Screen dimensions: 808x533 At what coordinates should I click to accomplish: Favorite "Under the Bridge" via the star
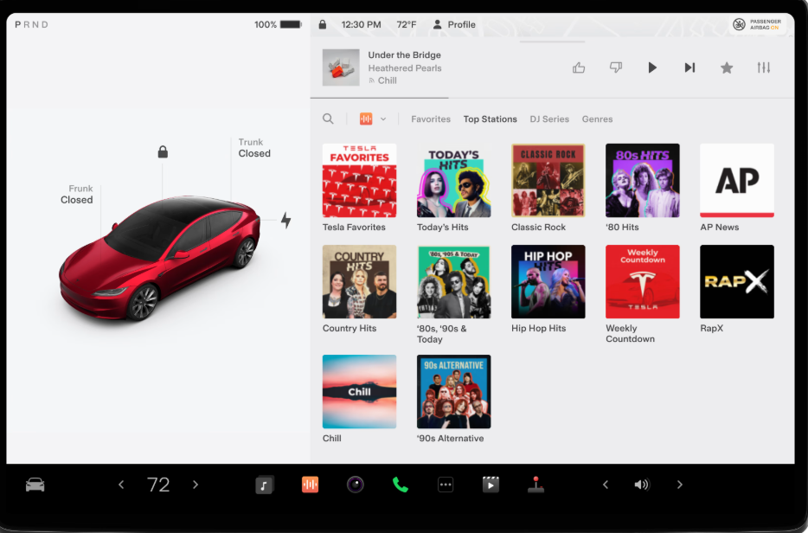pos(726,67)
